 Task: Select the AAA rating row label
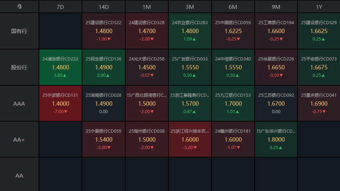point(19,103)
